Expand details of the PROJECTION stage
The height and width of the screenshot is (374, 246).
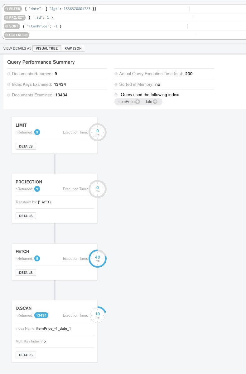tap(26, 216)
